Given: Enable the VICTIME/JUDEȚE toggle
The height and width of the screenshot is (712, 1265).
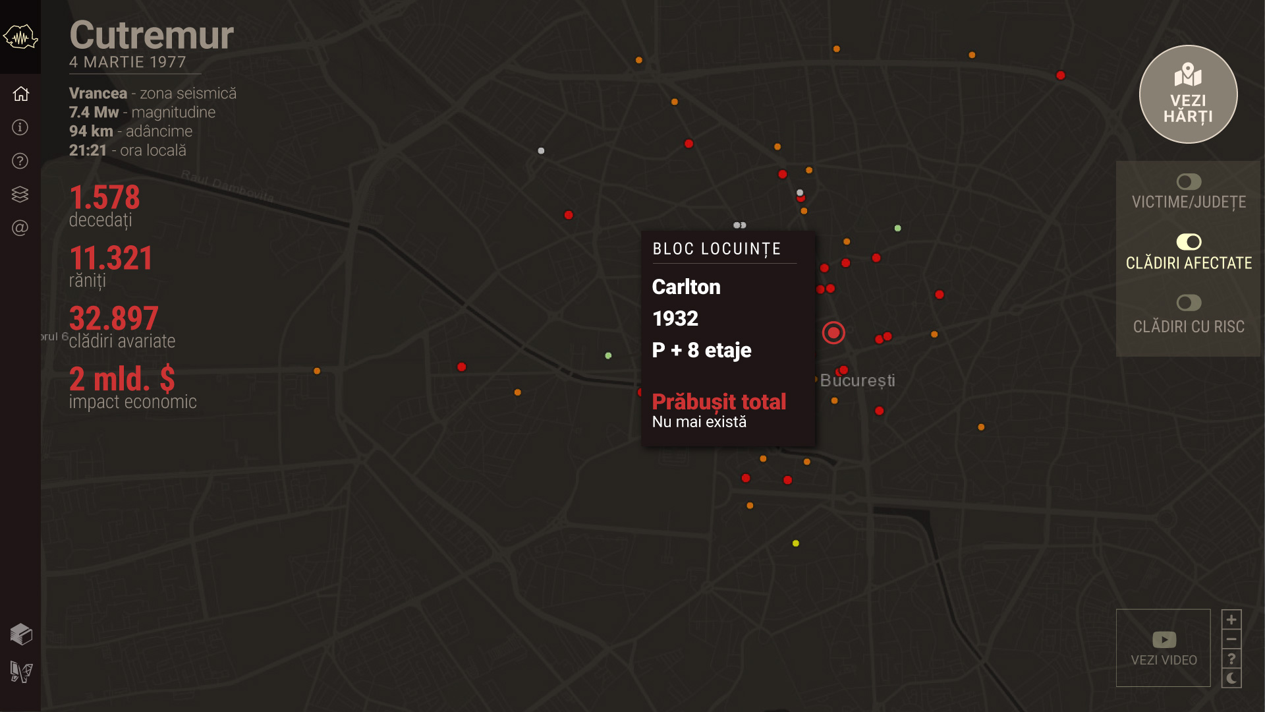Looking at the screenshot, I should click(1189, 181).
